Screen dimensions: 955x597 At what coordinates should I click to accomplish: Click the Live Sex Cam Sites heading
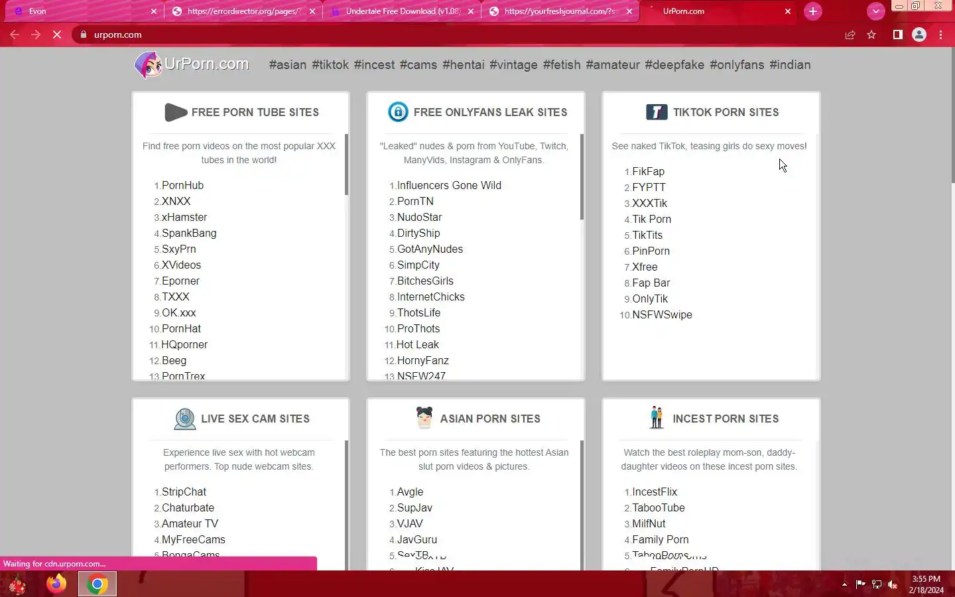click(x=255, y=419)
